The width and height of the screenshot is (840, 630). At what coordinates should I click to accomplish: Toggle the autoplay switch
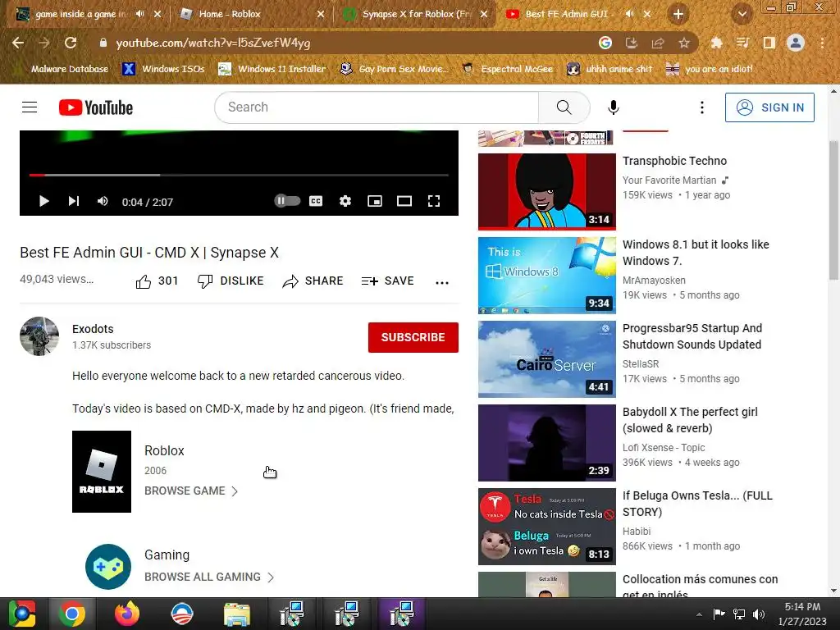pyautogui.click(x=287, y=201)
